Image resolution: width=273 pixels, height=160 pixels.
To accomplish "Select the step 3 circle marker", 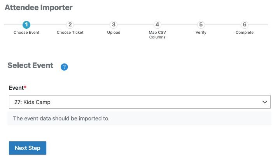I will [x=114, y=25].
